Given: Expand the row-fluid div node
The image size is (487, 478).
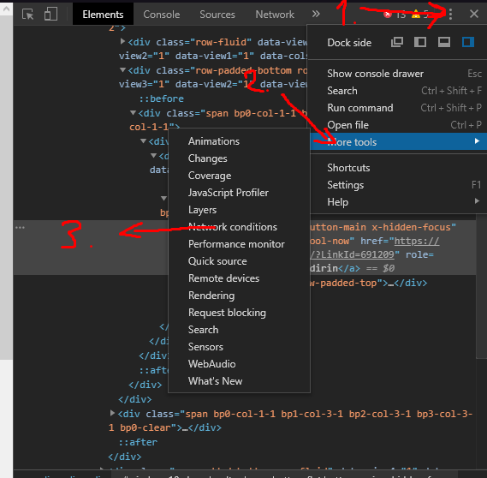Looking at the screenshot, I should 122,41.
